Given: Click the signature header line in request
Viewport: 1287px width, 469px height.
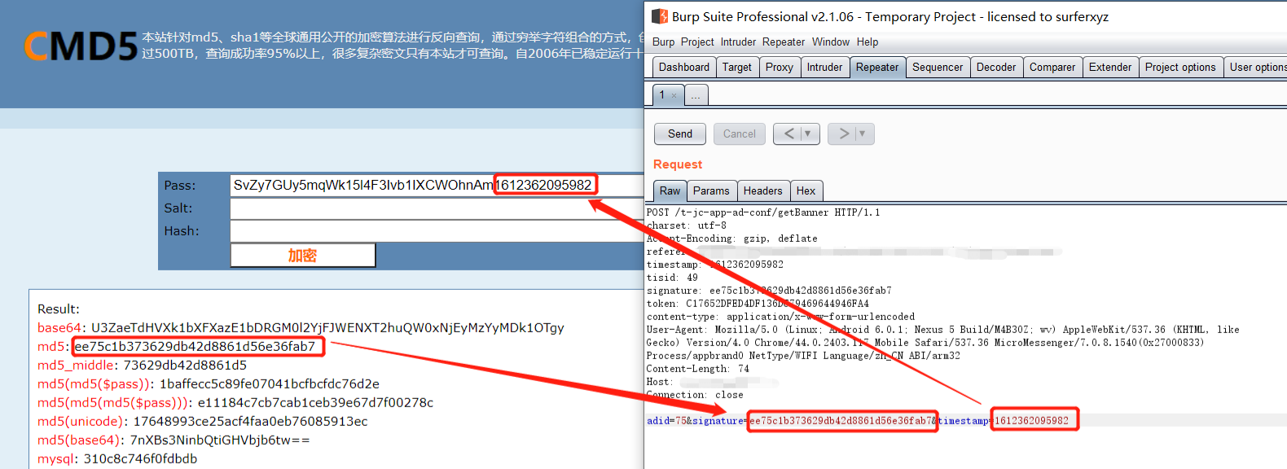Looking at the screenshot, I should click(769, 291).
